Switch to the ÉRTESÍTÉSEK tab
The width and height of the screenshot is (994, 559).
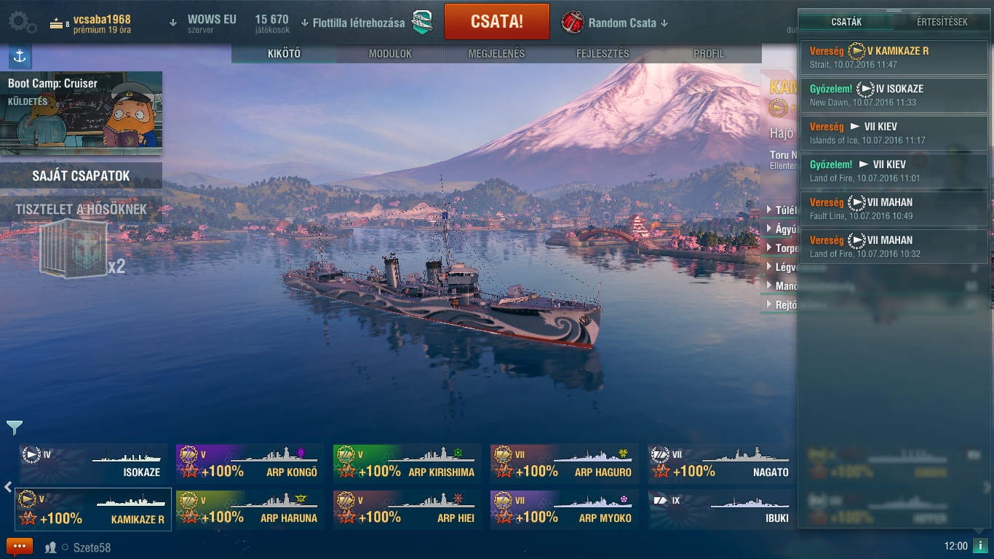942,22
